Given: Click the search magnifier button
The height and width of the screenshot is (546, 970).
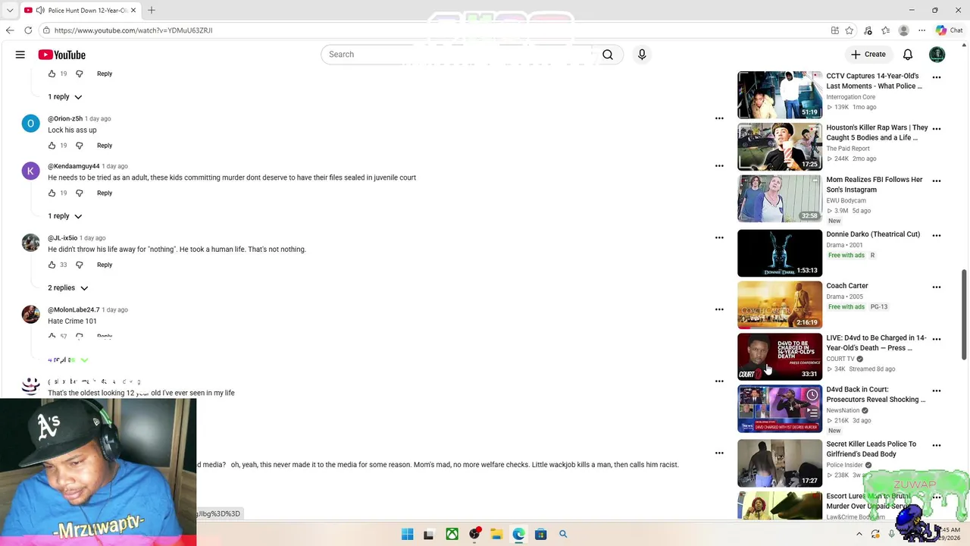Looking at the screenshot, I should pyautogui.click(x=608, y=55).
